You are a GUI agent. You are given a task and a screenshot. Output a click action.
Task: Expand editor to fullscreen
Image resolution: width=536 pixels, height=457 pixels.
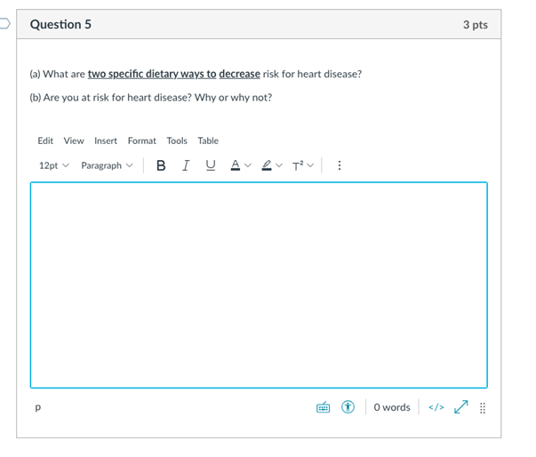[460, 407]
